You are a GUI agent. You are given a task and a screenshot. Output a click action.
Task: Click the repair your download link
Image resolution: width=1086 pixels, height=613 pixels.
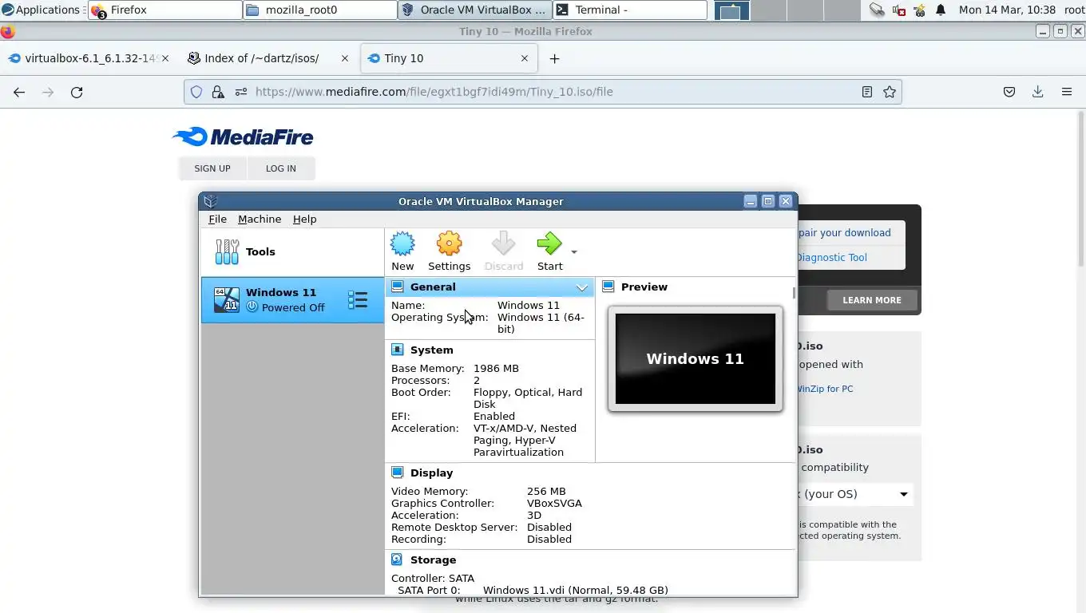pos(844,232)
